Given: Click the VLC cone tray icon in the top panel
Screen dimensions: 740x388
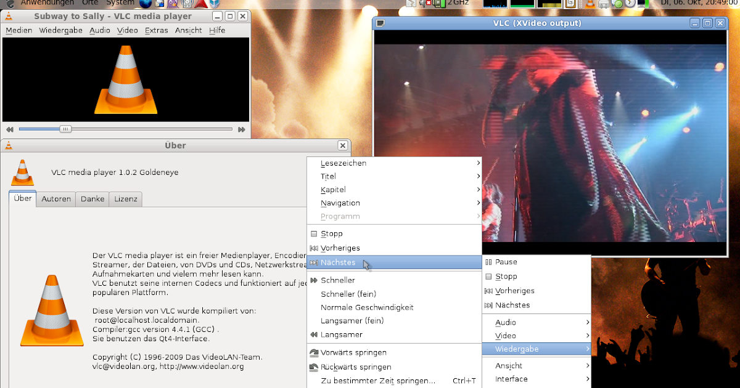Looking at the screenshot, I should point(590,3).
